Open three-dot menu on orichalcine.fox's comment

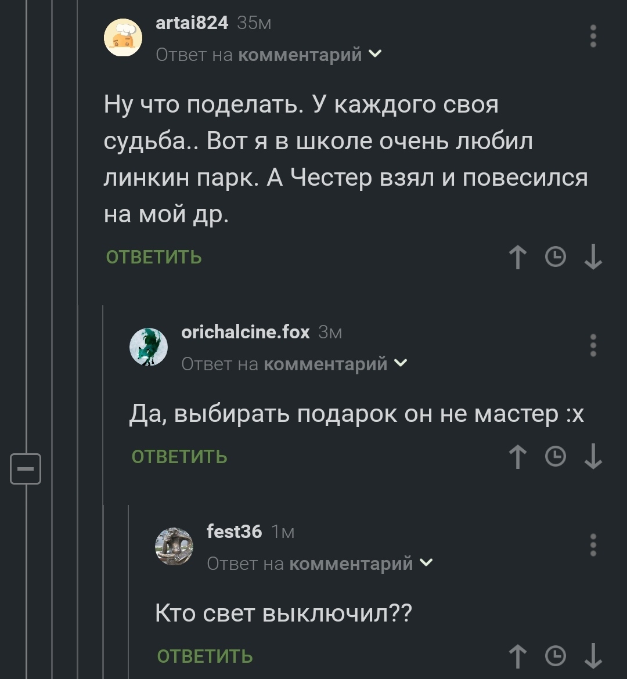[x=593, y=345]
